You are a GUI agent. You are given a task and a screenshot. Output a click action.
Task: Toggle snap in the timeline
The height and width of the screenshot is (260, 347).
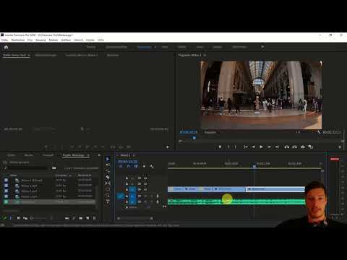tap(129, 166)
